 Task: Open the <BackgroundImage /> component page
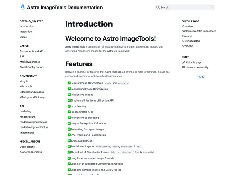[32, 92]
